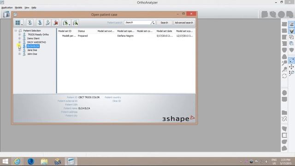Screen dimensions: 295x166
Task: Click open-case icon with dropdown arrow
Action: click(x=65, y=23)
